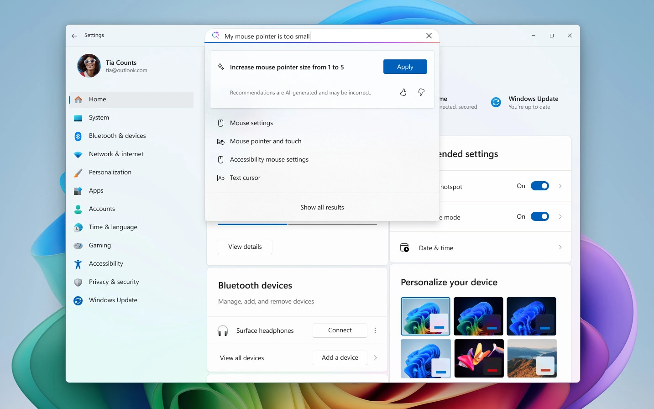Image resolution: width=654 pixels, height=409 pixels.
Task: Select Home in the sidebar
Action: coord(131,100)
